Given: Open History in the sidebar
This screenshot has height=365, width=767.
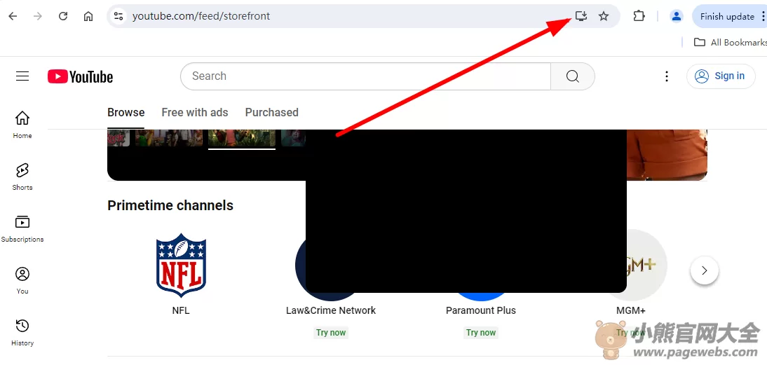Looking at the screenshot, I should [22, 332].
